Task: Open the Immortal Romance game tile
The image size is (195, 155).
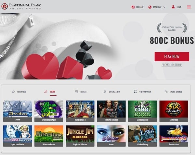Action: (x=111, y=111)
